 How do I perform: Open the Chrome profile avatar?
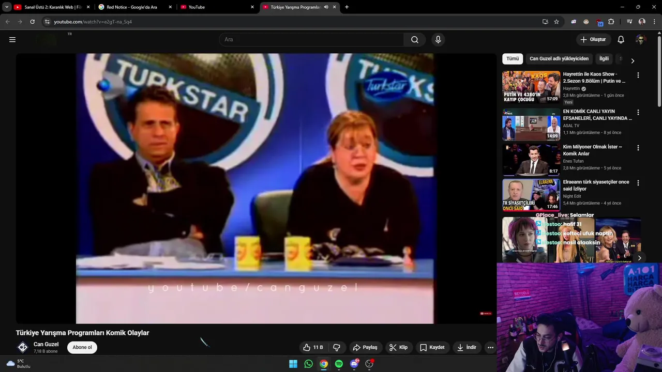point(642,22)
